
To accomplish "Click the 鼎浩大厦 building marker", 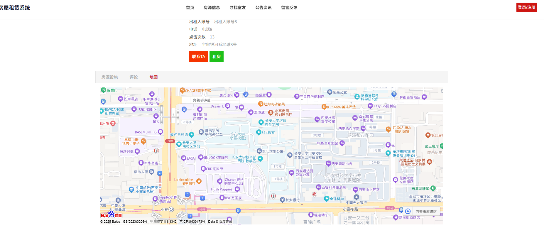I will click(152, 171).
